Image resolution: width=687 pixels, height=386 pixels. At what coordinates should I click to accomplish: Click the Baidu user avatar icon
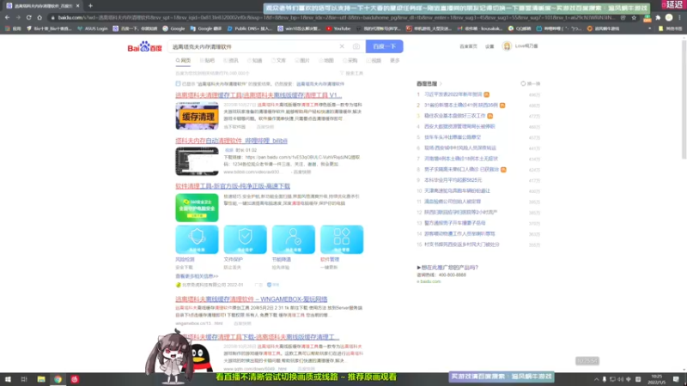click(507, 46)
